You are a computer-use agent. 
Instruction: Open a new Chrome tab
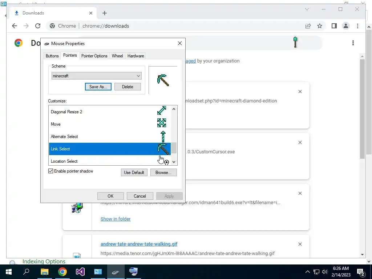coord(104,13)
